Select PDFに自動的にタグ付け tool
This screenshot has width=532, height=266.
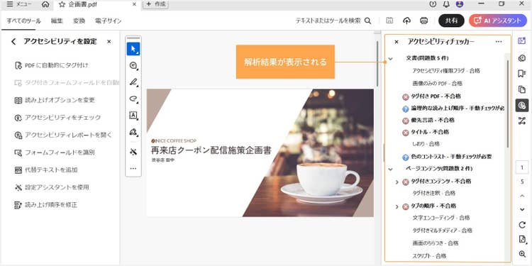[52, 65]
